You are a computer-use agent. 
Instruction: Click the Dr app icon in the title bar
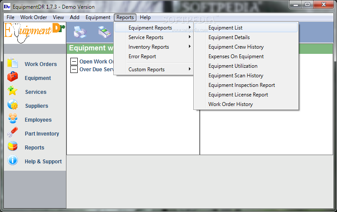(x=7, y=7)
